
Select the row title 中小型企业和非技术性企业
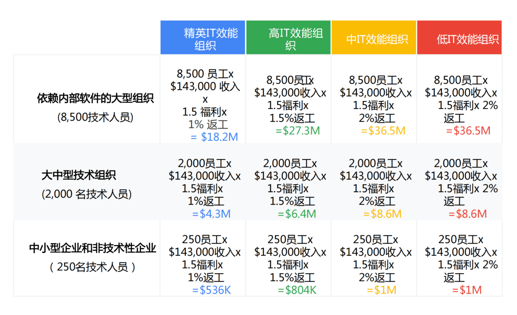click(93, 248)
